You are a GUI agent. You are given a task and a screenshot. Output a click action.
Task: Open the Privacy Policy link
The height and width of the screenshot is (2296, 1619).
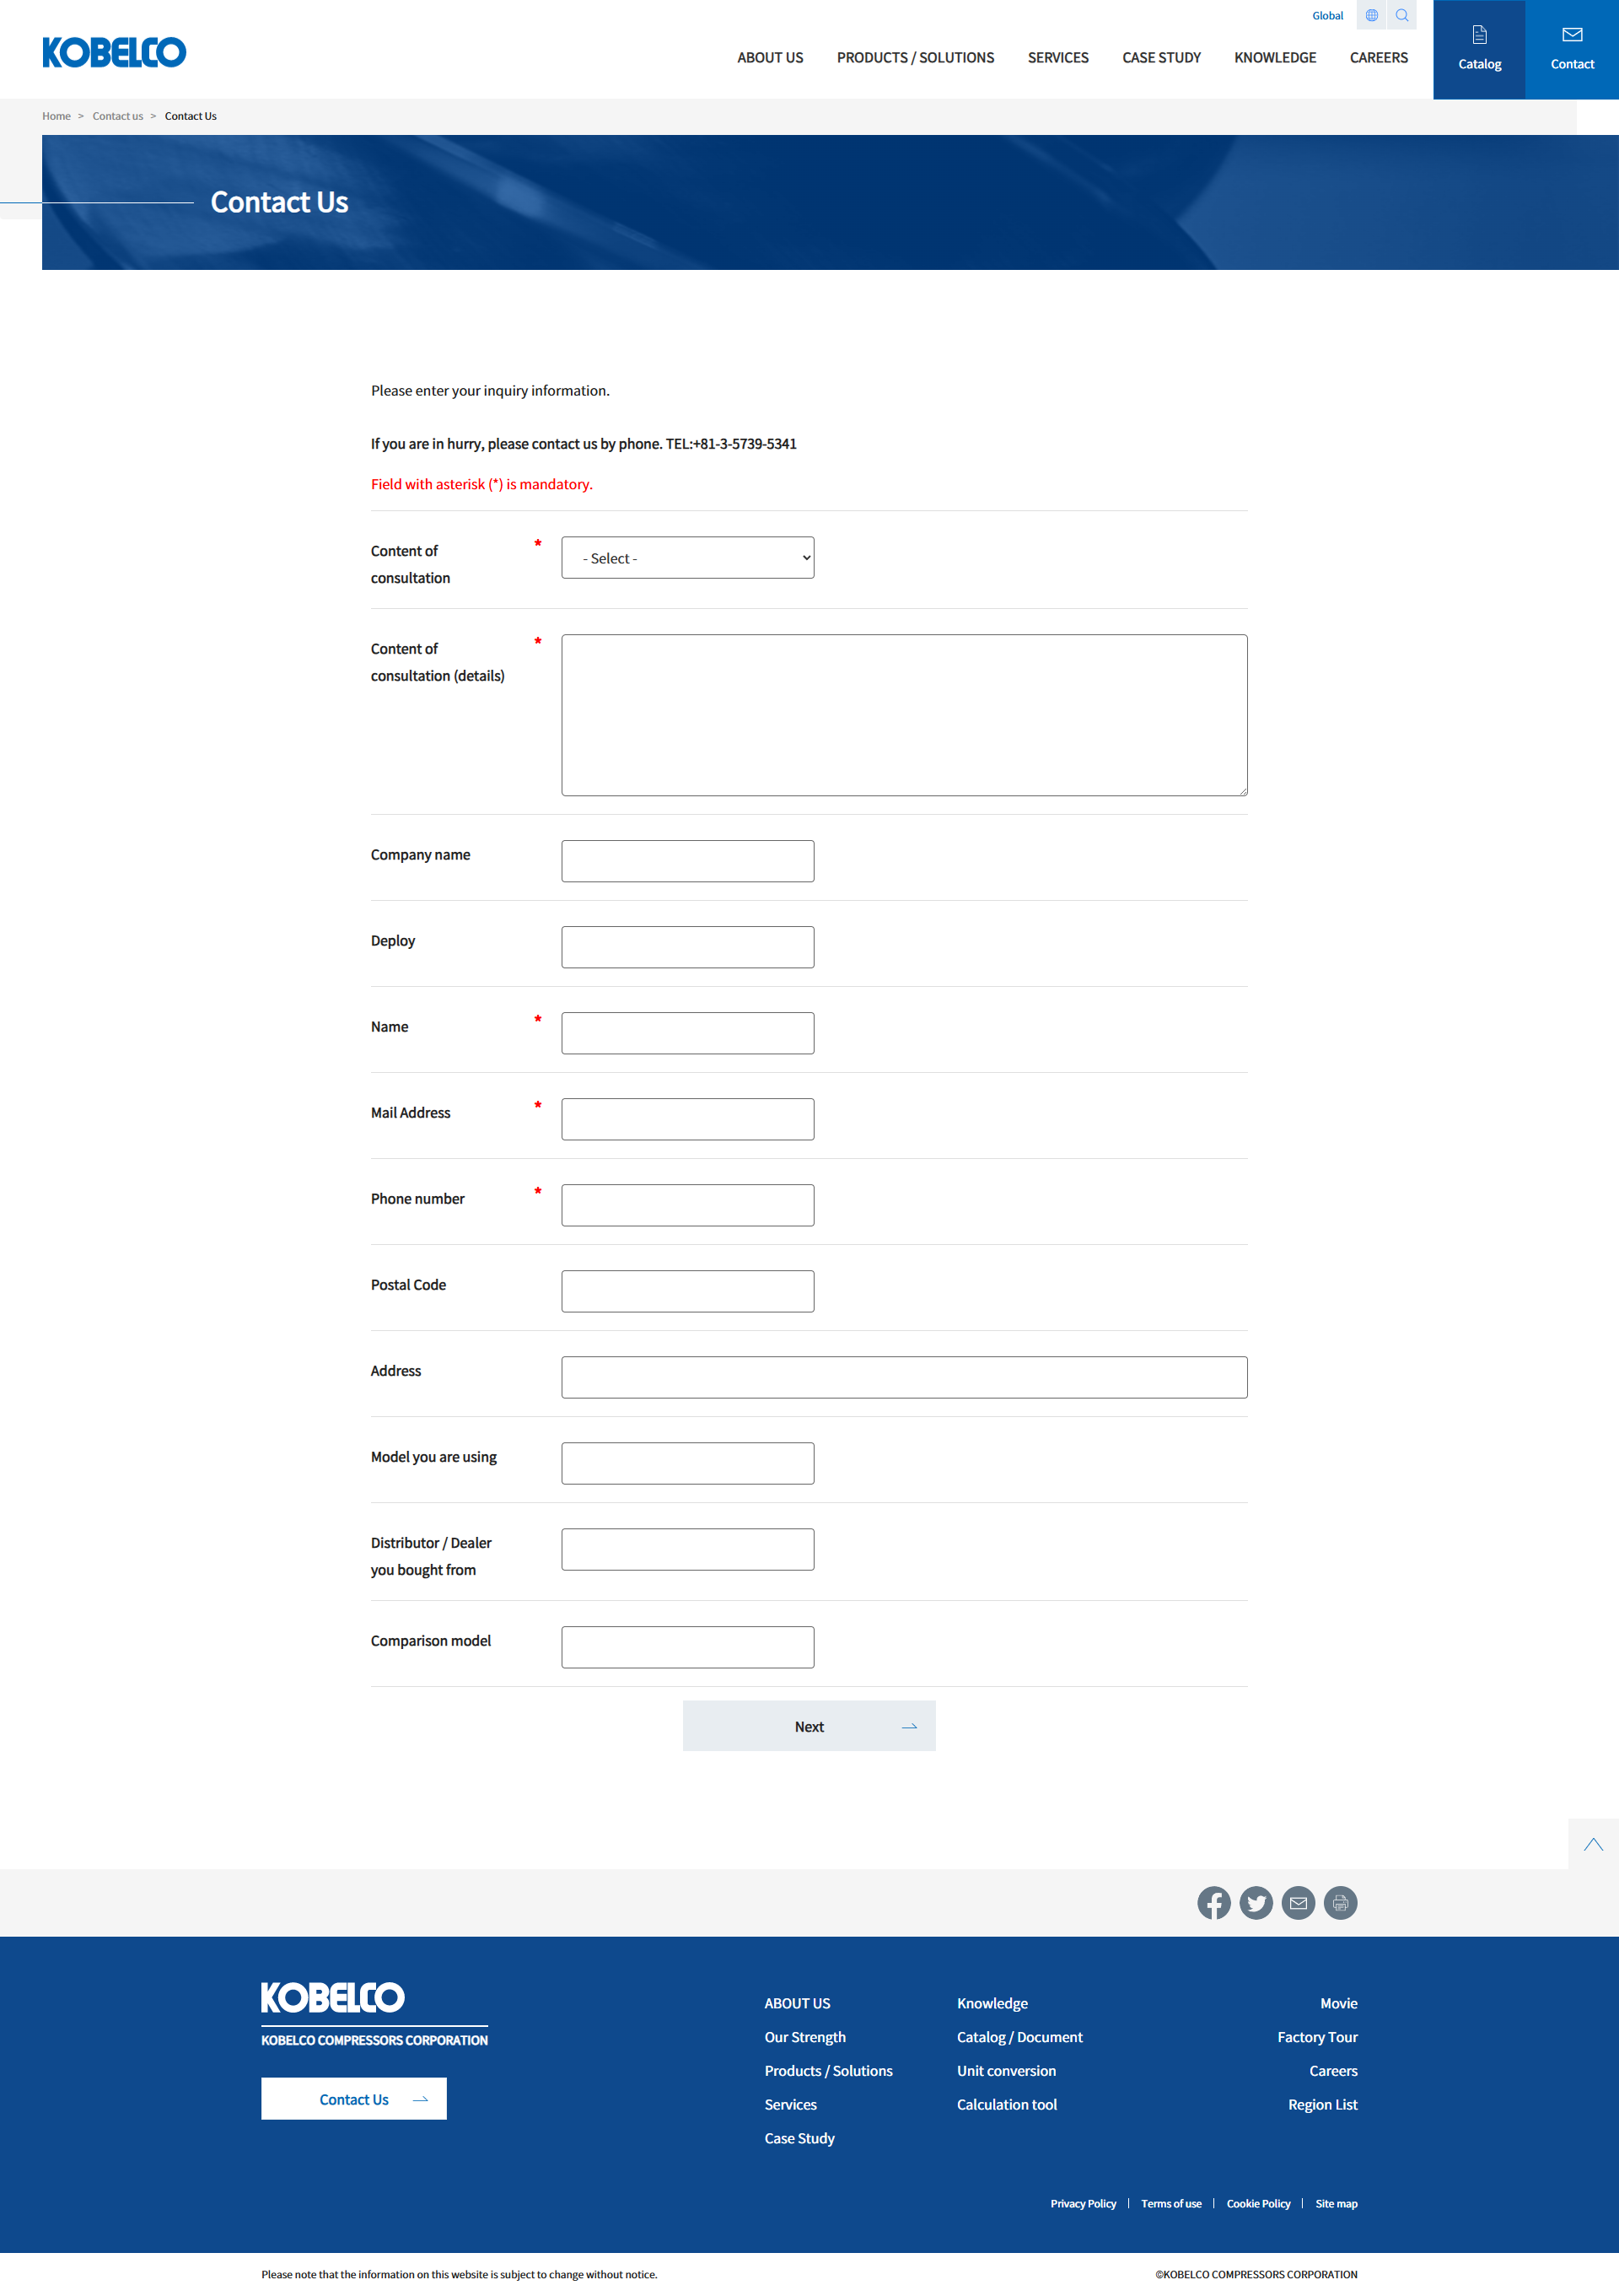click(1083, 2204)
